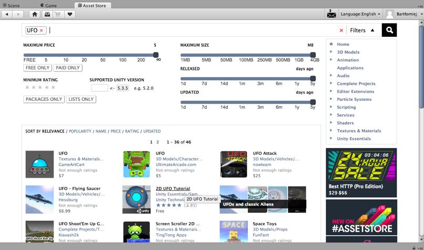Toggle the PACKAGES ONLY filter

tap(44, 99)
